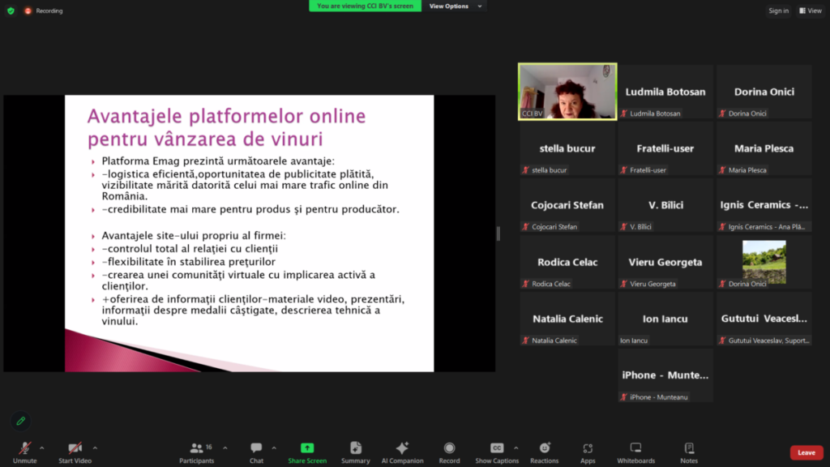
Task: Select the stella bucur participant tile
Action: 567,148
